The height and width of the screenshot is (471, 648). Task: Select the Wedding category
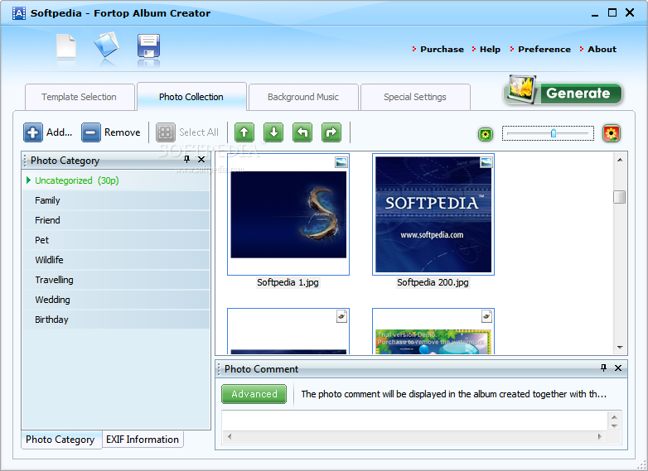[118, 300]
